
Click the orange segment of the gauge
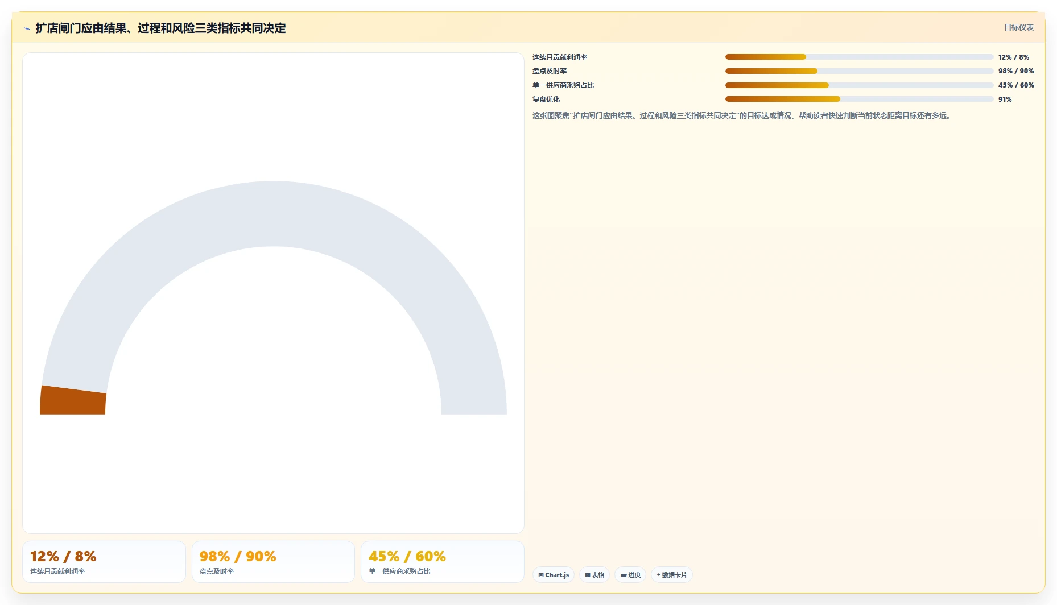click(x=73, y=401)
